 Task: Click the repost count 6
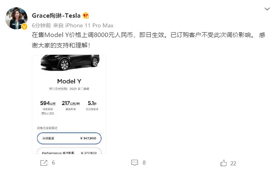click(x=53, y=163)
